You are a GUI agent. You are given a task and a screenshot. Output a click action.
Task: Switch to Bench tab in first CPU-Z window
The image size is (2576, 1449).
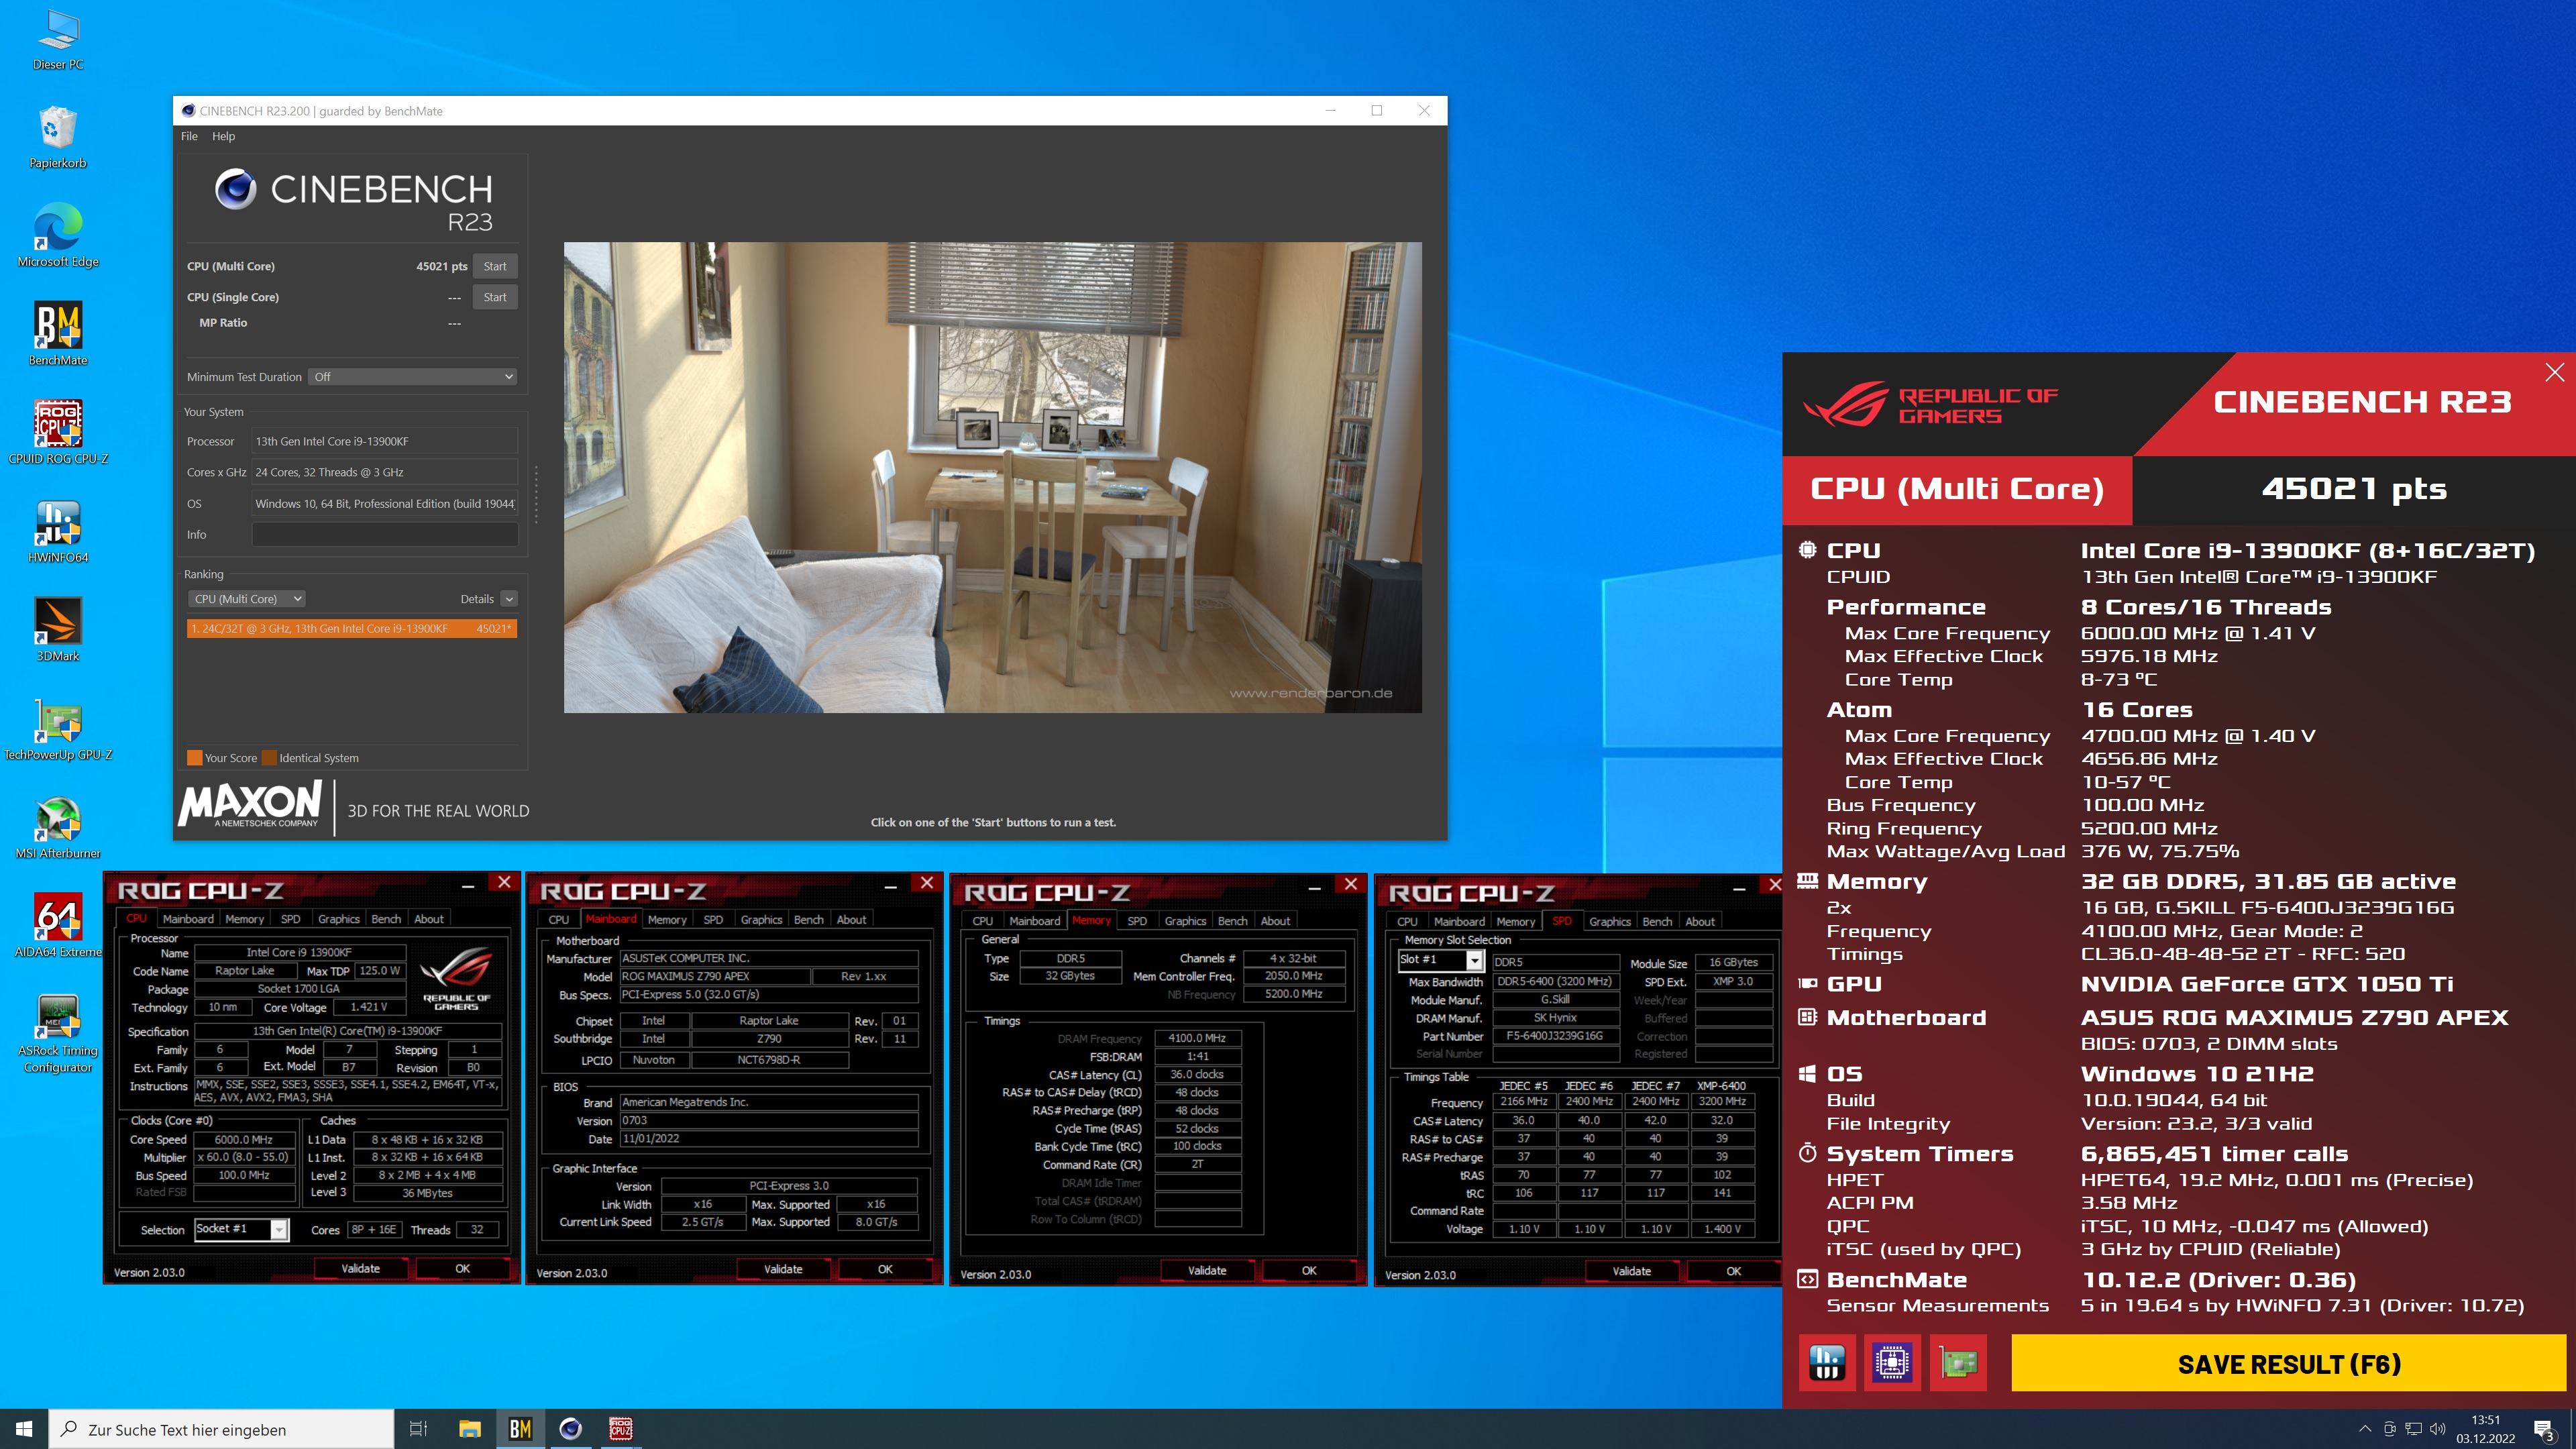click(386, 919)
